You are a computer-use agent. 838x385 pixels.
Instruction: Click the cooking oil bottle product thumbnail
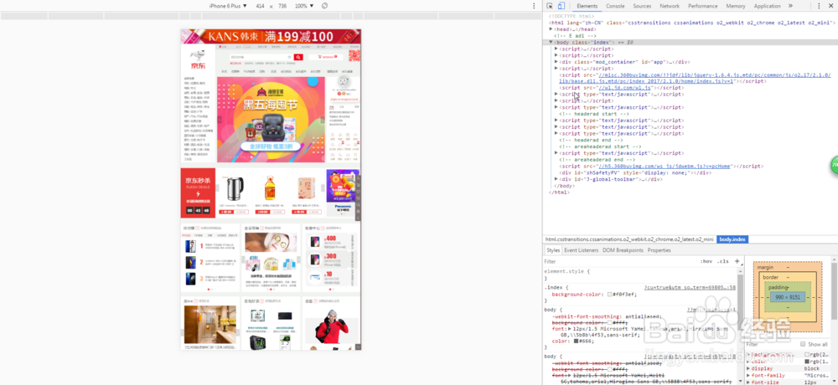coord(270,188)
